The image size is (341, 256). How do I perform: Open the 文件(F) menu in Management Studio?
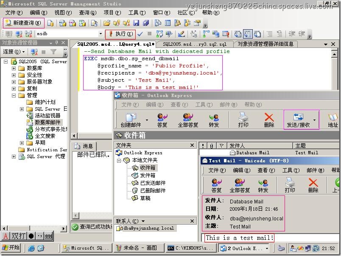[14, 13]
